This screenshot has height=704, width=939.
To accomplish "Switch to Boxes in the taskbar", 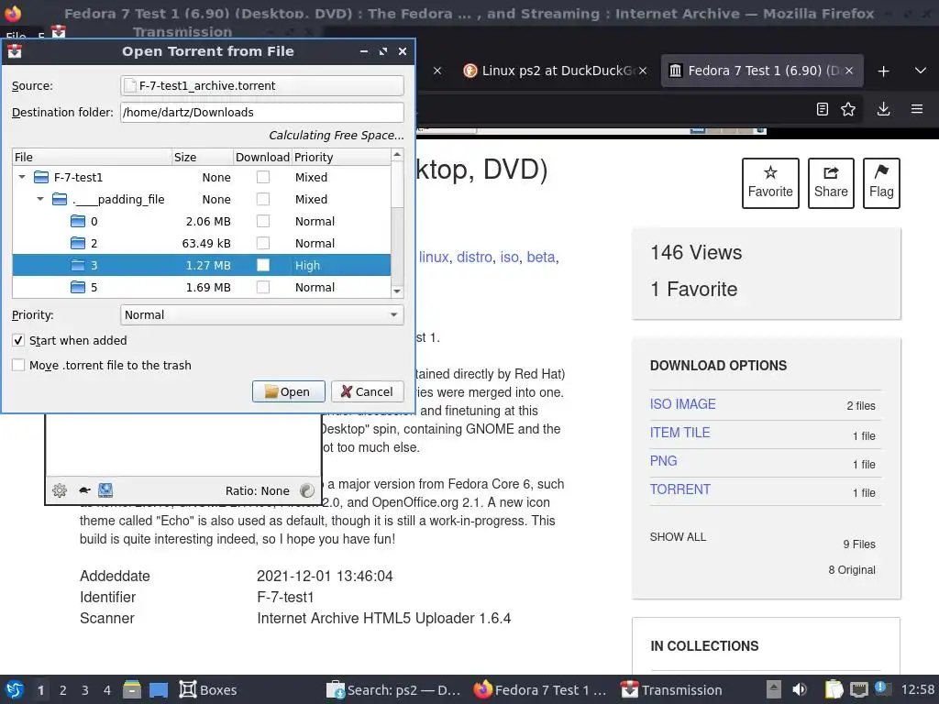I will point(208,689).
